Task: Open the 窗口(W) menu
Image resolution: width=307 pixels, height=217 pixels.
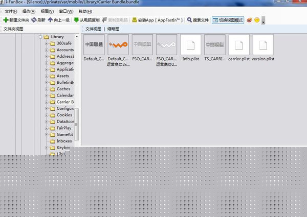Action: click(66, 11)
